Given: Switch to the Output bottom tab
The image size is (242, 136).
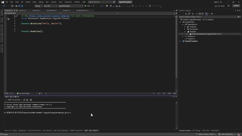Looking at the screenshot, I should click(14, 131).
